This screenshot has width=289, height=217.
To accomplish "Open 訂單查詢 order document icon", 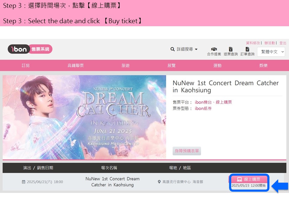I will tap(247, 49).
